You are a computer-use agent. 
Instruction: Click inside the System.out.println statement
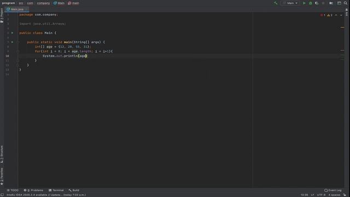click(x=65, y=56)
